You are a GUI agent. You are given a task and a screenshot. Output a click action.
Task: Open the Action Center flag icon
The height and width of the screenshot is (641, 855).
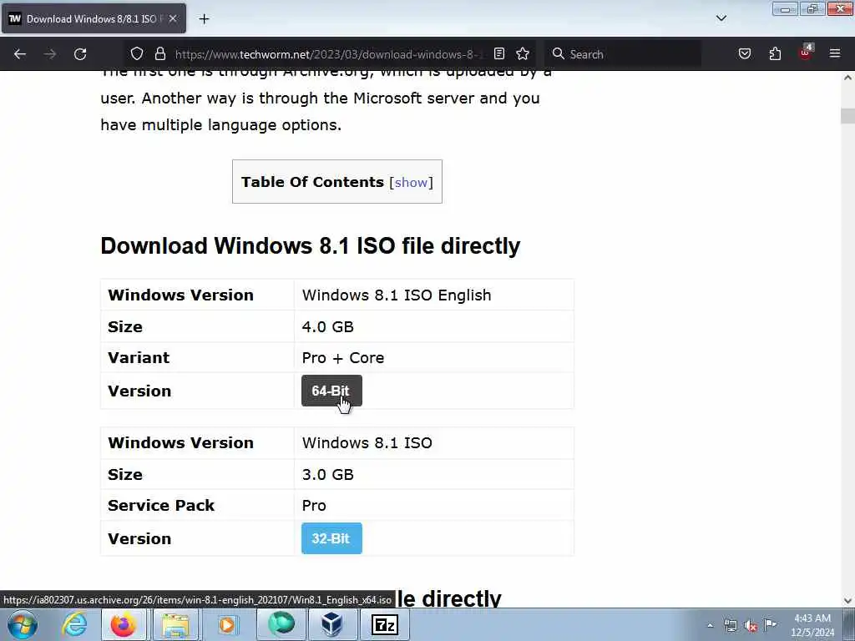click(x=770, y=624)
